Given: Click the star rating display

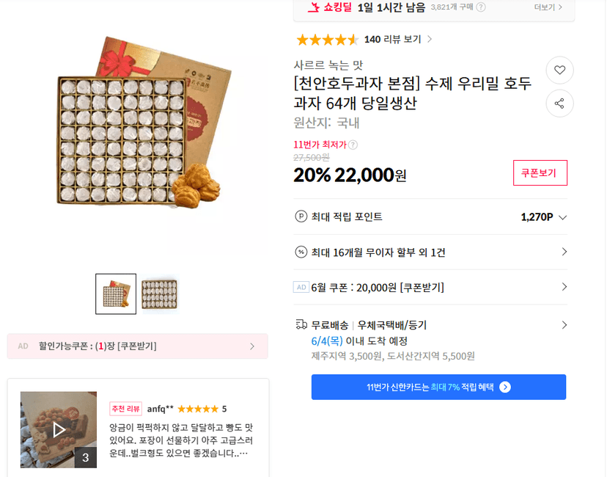Looking at the screenshot, I should pyautogui.click(x=328, y=40).
